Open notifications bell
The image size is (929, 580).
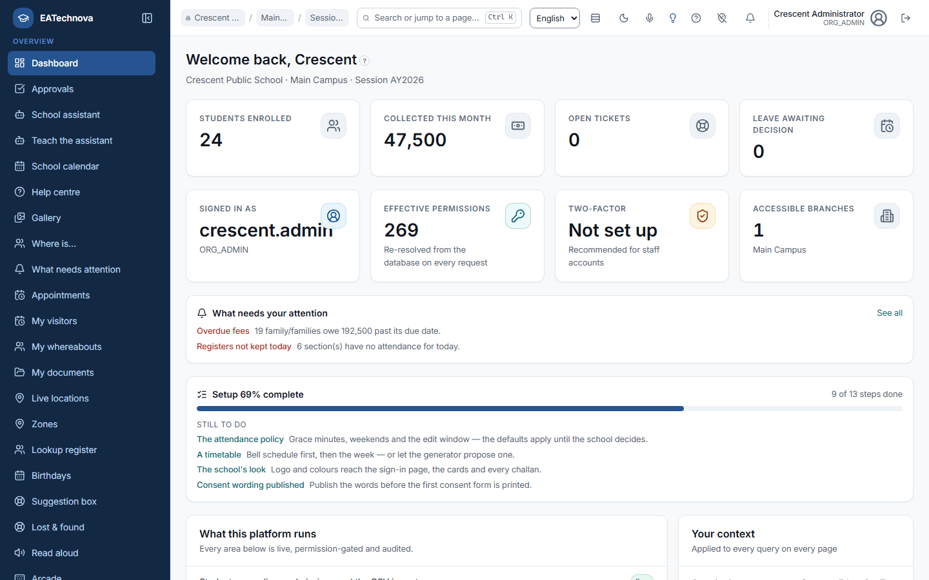click(750, 18)
